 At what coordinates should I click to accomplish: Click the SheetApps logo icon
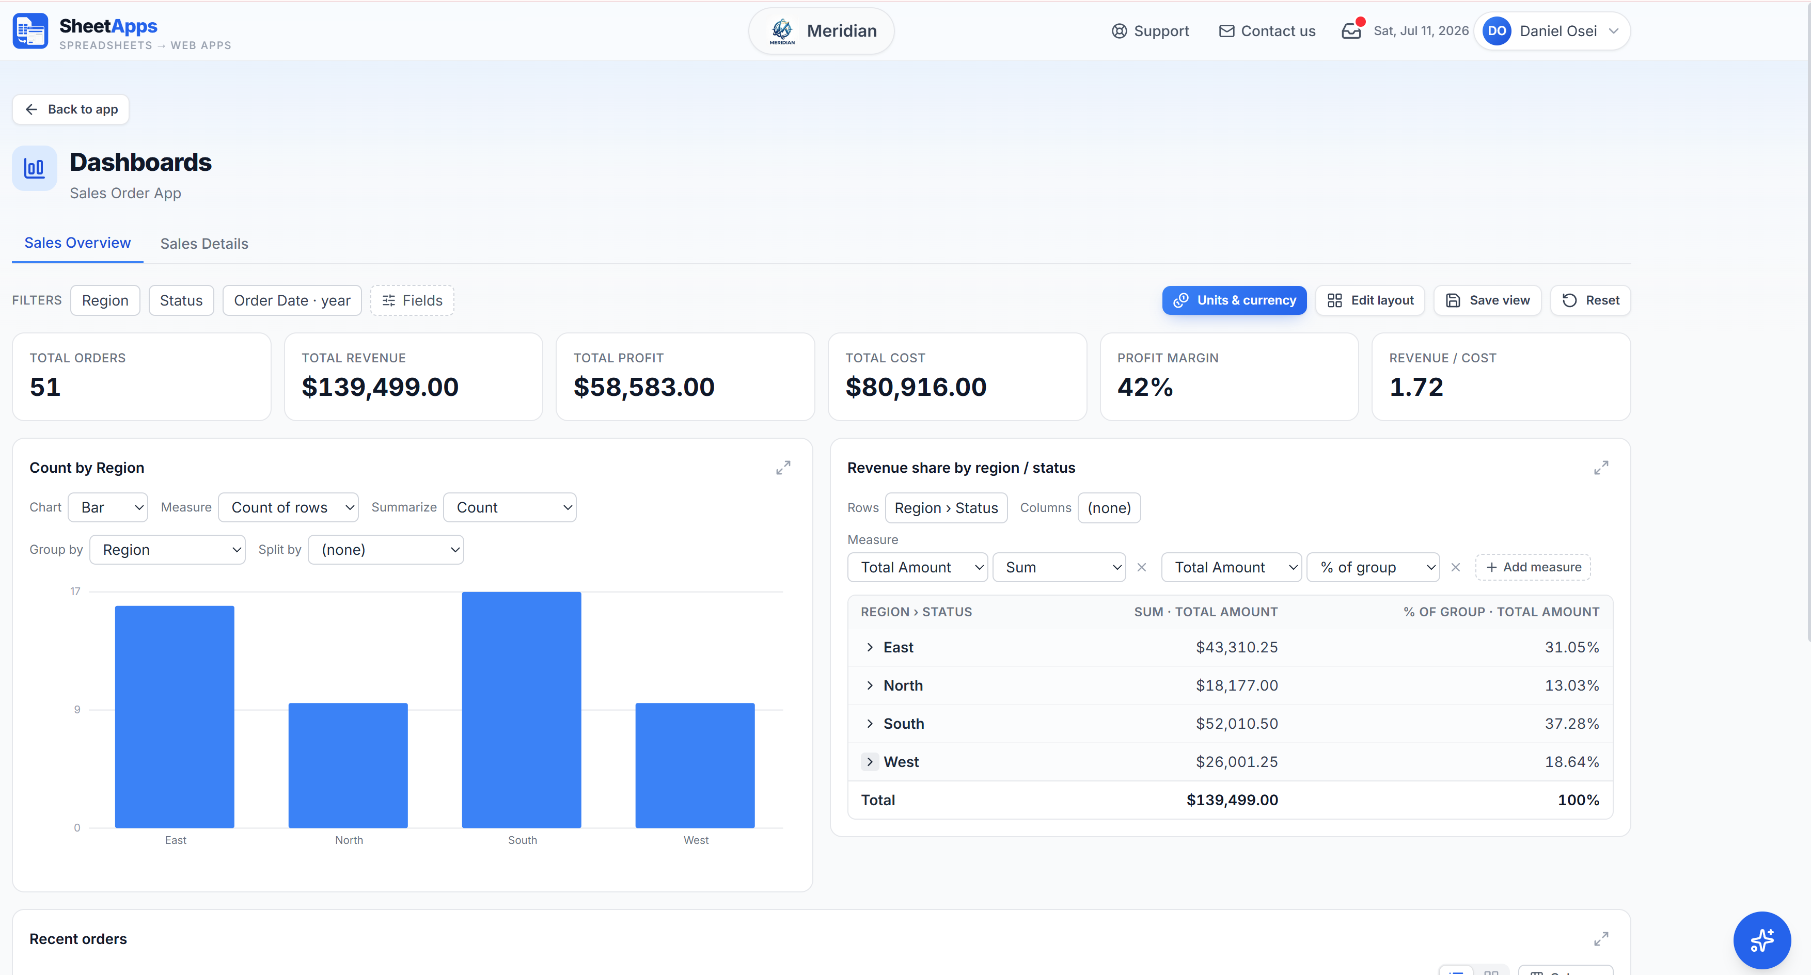pos(30,31)
